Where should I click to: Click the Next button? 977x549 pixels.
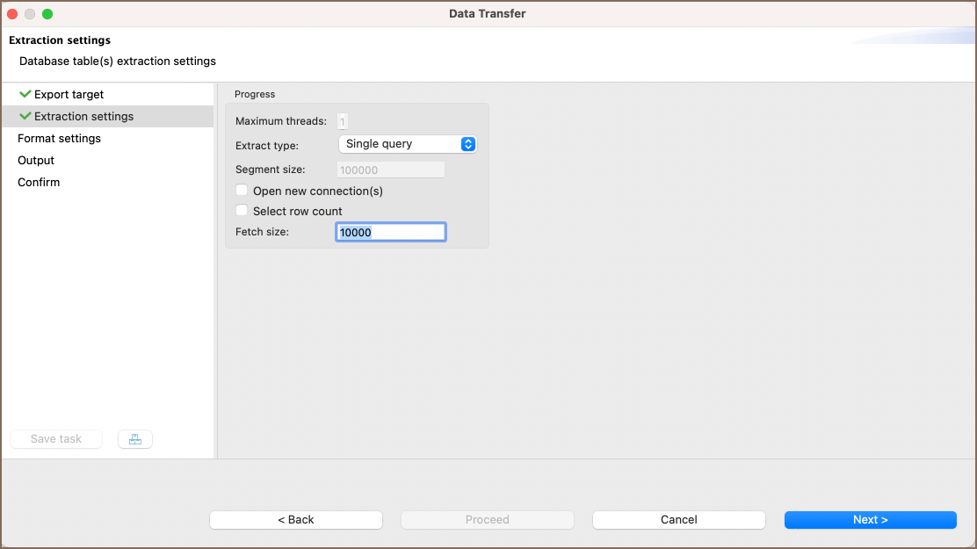click(x=870, y=520)
